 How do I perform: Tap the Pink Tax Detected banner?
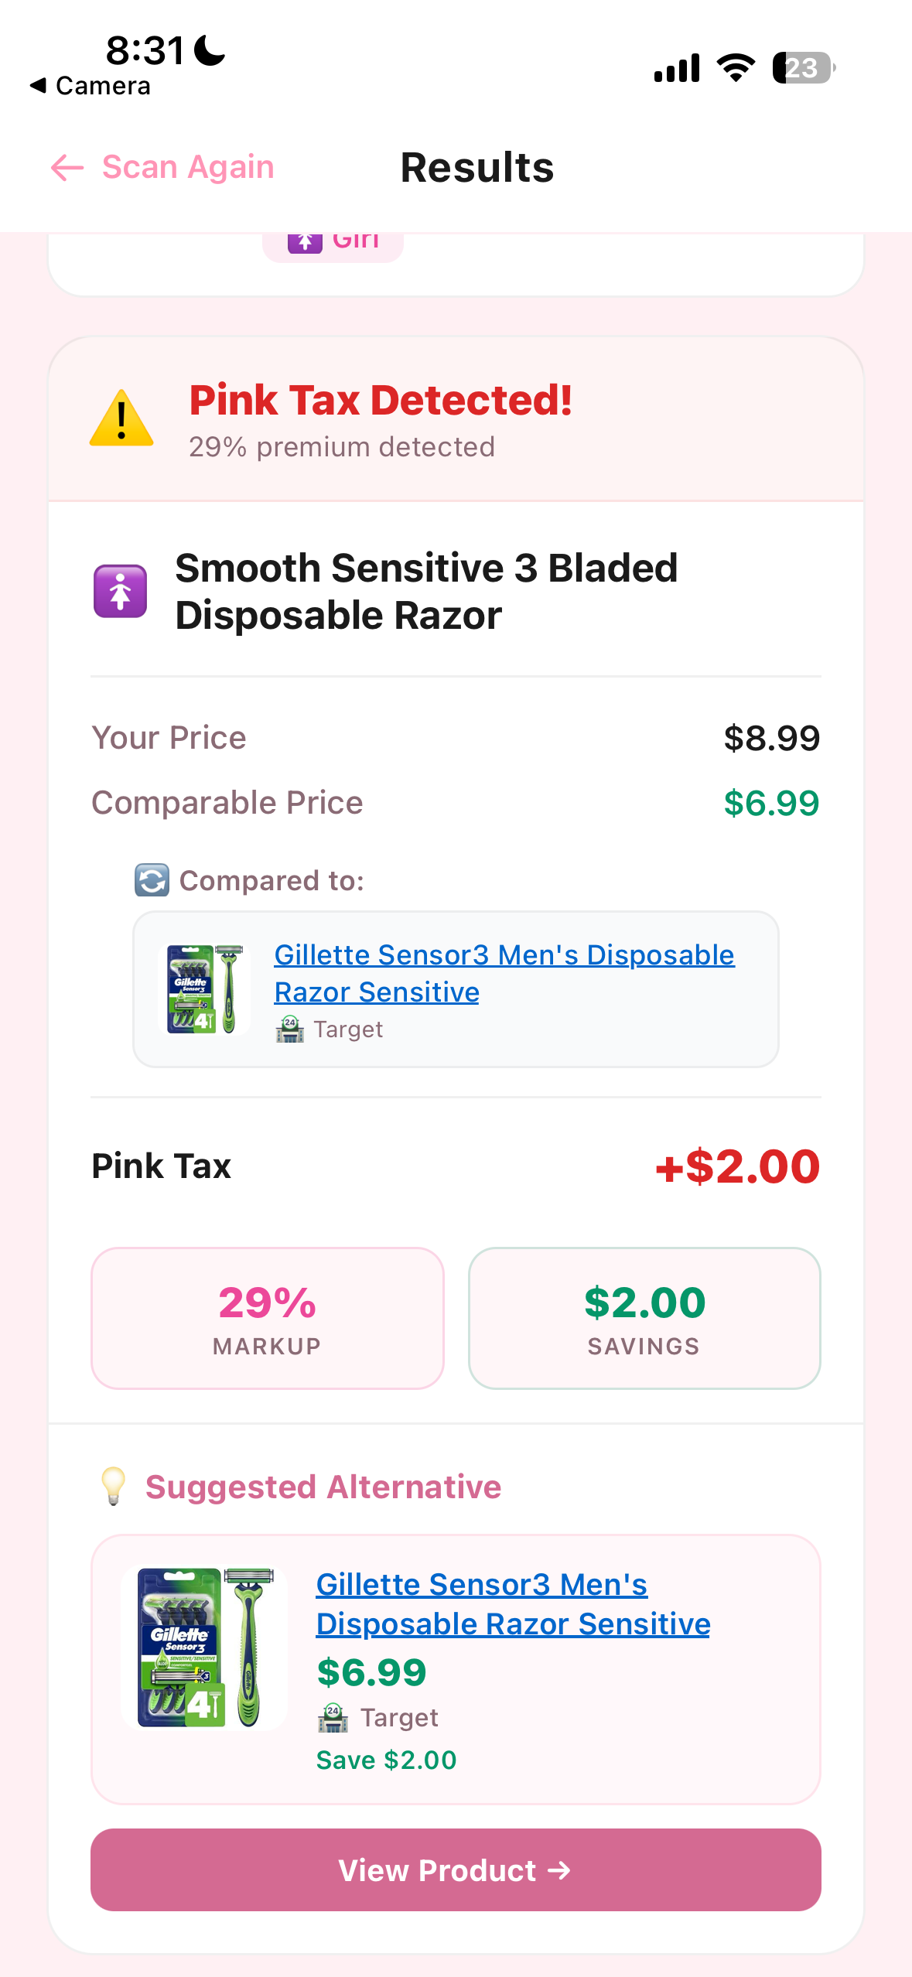click(456, 419)
